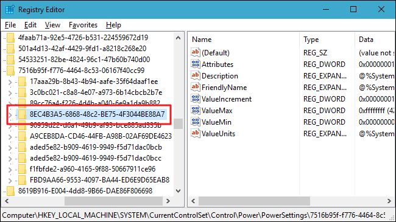396x222 pixels.
Task: Select the ValueMin value name
Action: point(216,122)
